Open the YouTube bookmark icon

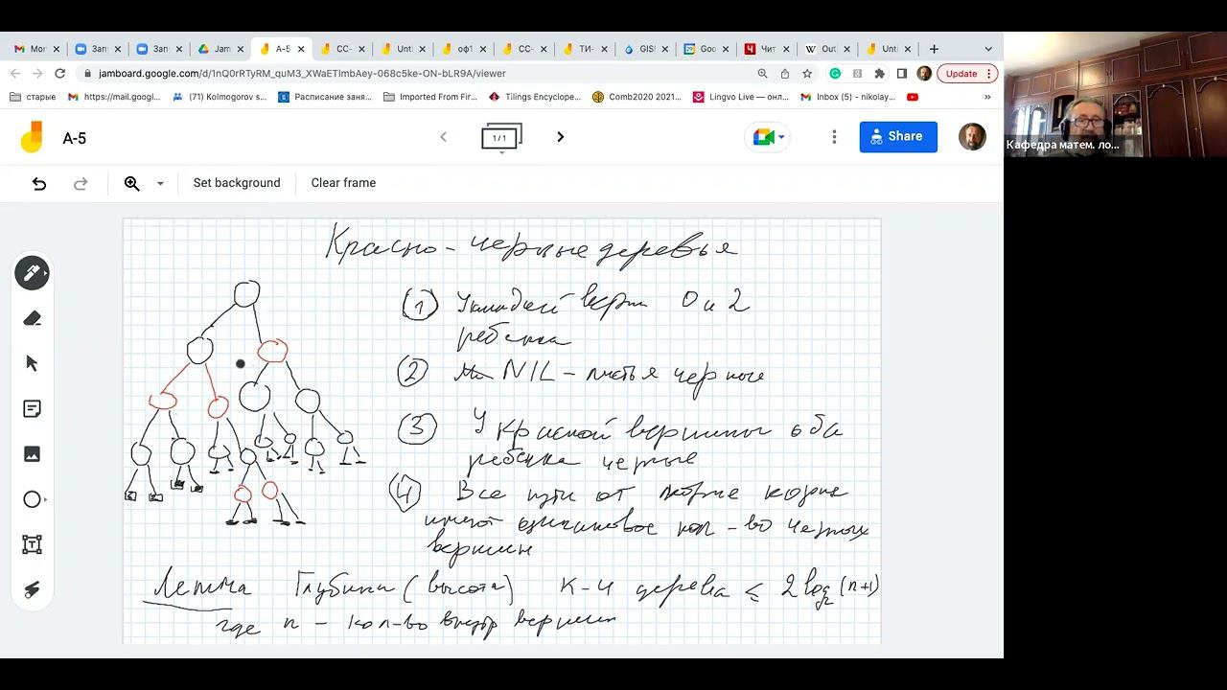coord(913,97)
